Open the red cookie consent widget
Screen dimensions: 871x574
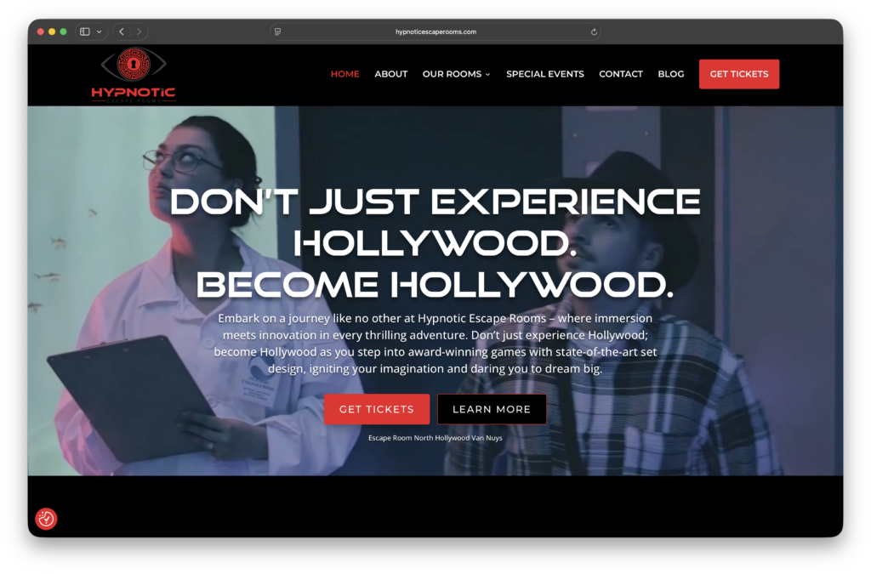(x=46, y=519)
